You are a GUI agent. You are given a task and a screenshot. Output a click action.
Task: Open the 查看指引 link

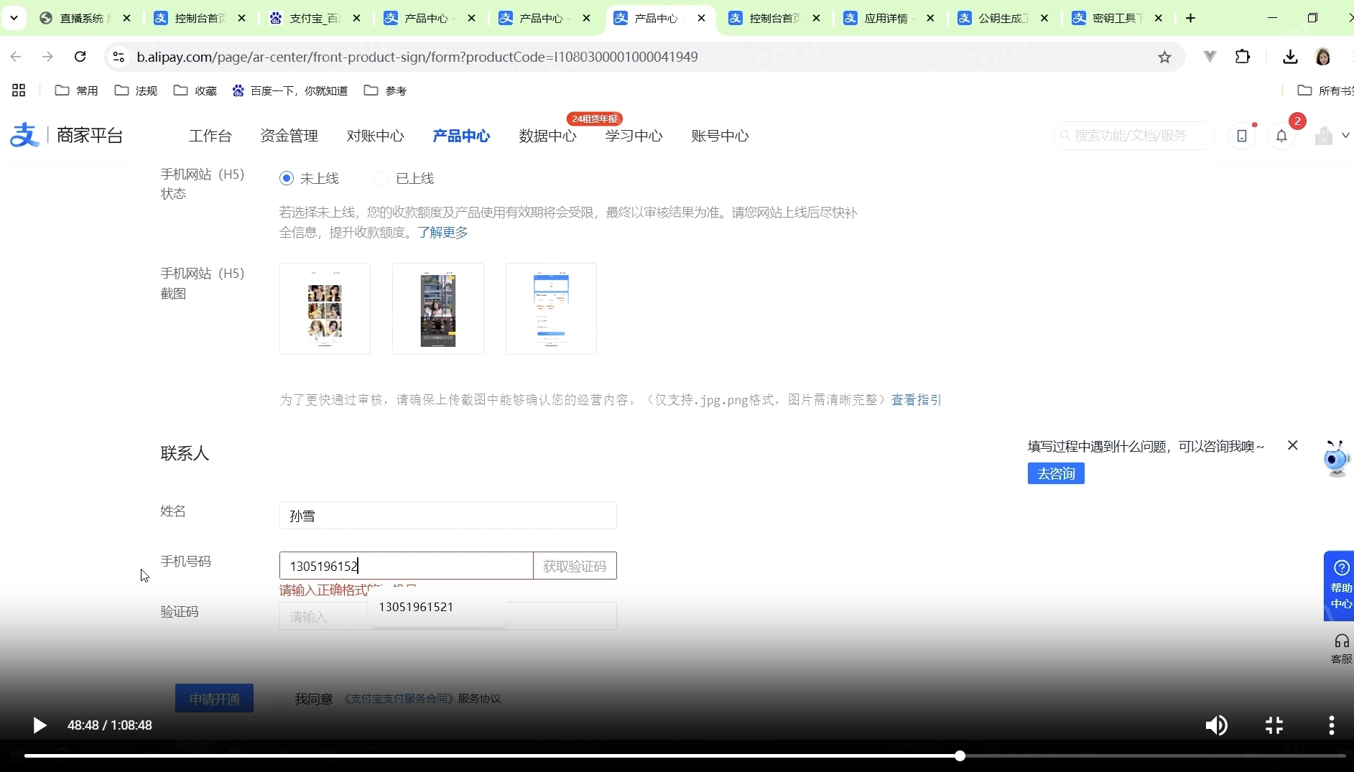coord(916,399)
